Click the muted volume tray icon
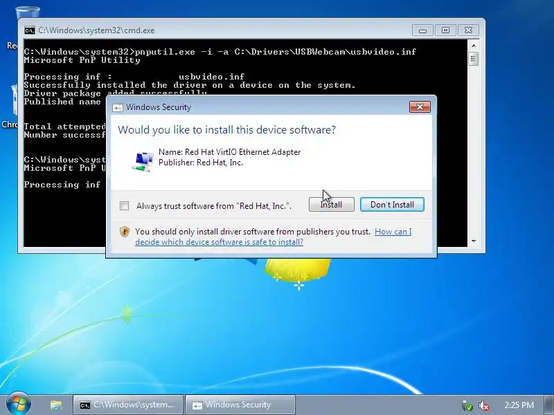The height and width of the screenshot is (415, 554). (x=483, y=405)
